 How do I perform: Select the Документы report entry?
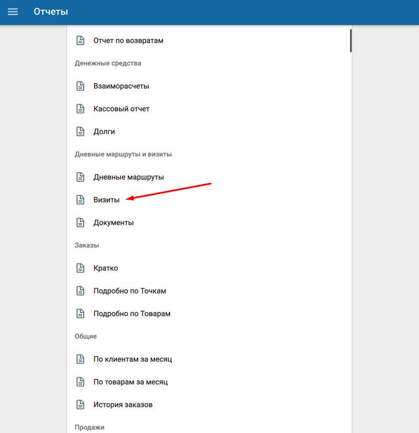(113, 222)
